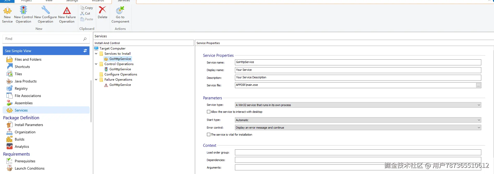The width and height of the screenshot is (494, 174).
Task: Enable Allow the service to interact with desktop
Action: point(208,112)
